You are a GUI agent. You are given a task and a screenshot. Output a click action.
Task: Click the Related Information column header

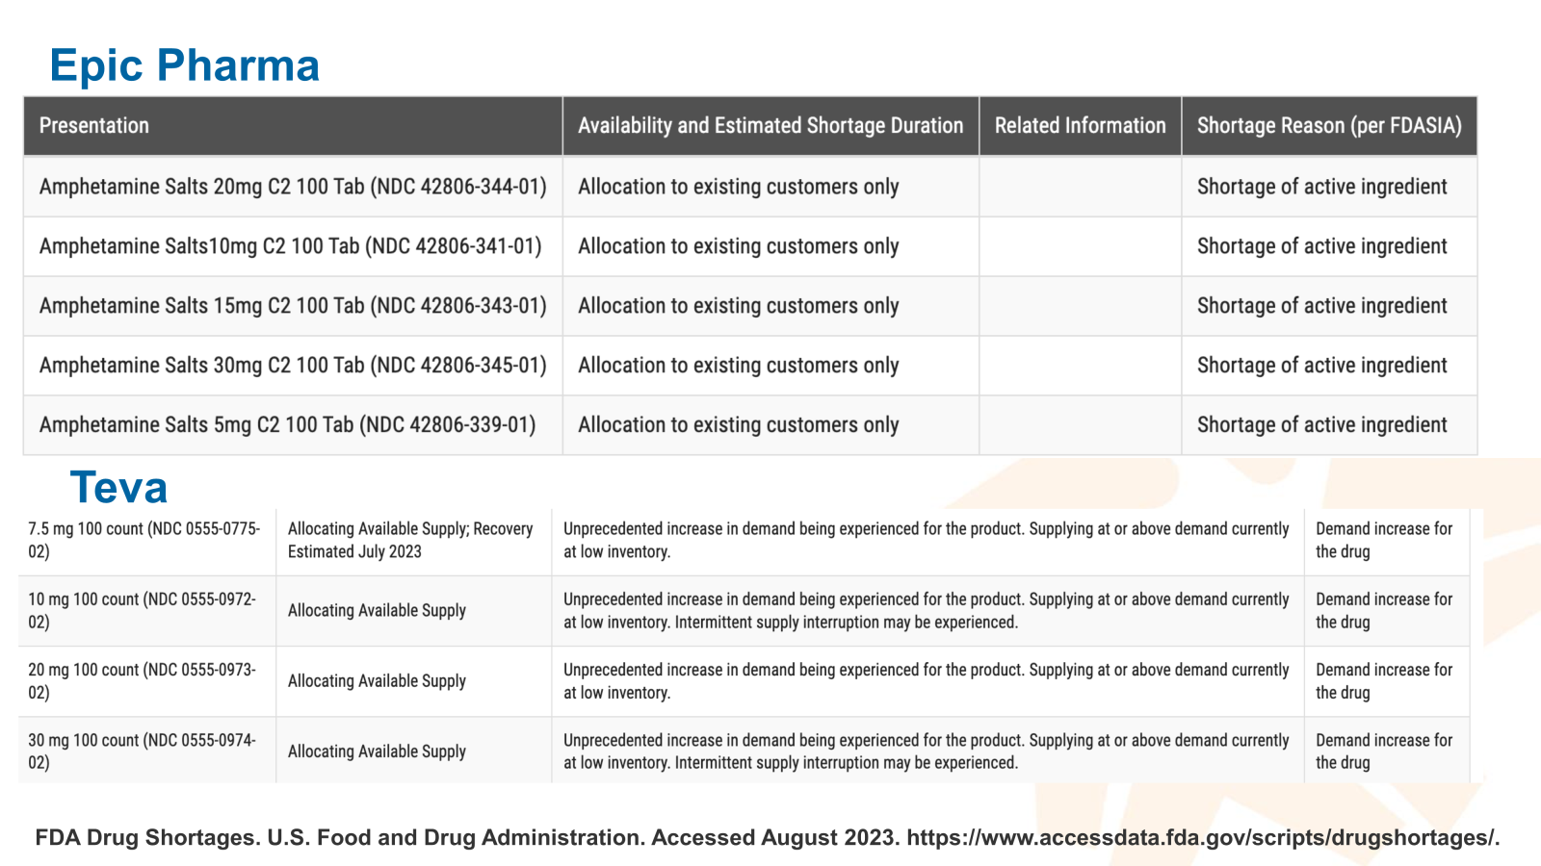(1080, 125)
